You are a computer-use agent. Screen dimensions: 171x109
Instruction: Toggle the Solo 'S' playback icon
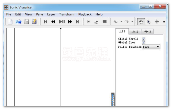point(105,22)
